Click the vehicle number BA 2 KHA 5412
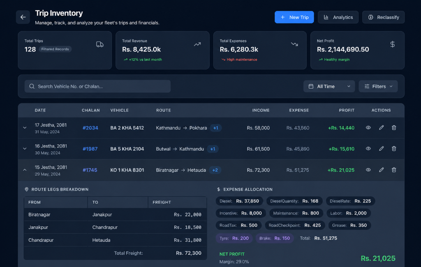The image size is (421, 267). point(127,128)
